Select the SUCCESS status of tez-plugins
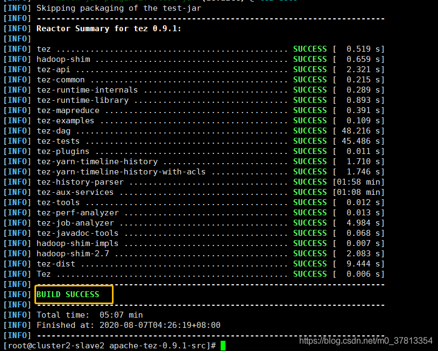This screenshot has height=351, width=438. [x=310, y=151]
